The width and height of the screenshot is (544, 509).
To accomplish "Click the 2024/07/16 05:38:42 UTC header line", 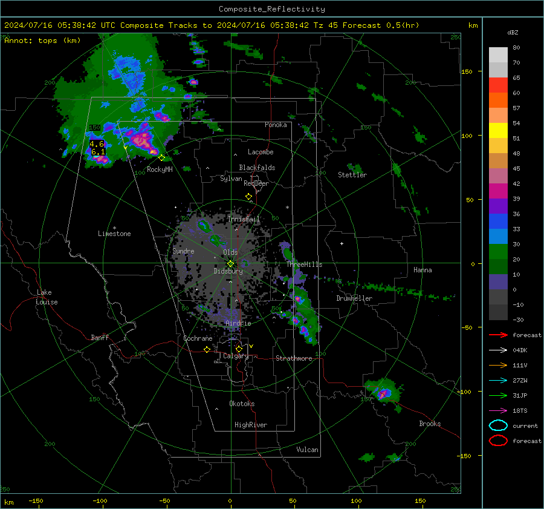I will click(212, 25).
